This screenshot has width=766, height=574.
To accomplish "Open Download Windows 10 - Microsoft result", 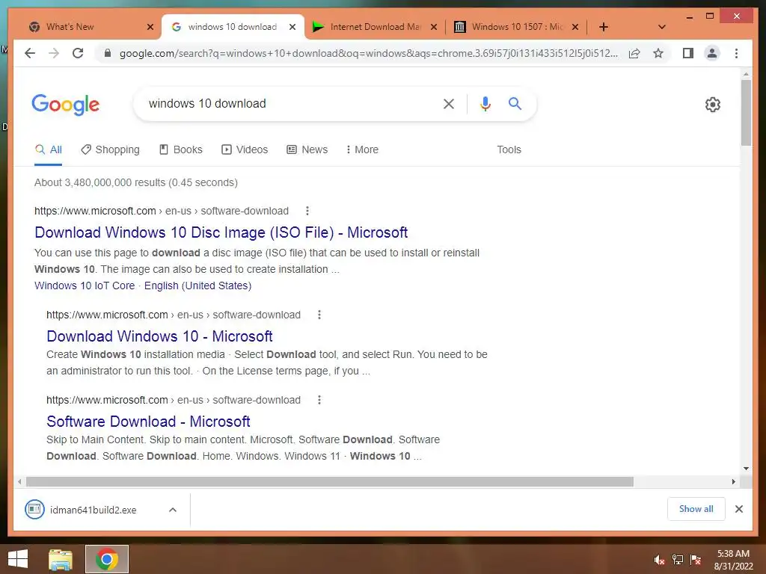I will (159, 336).
